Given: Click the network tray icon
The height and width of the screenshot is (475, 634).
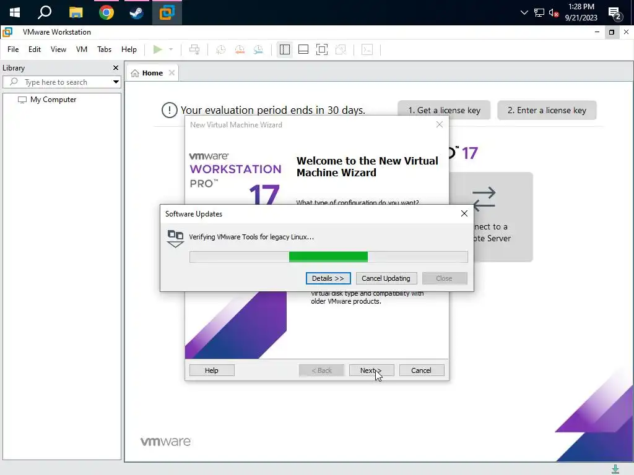Looking at the screenshot, I should [539, 13].
